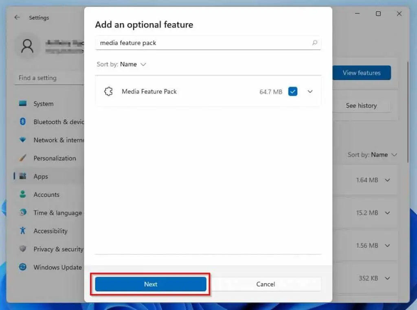Click the Apps icon in sidebar
Image resolution: width=417 pixels, height=310 pixels.
click(x=23, y=176)
